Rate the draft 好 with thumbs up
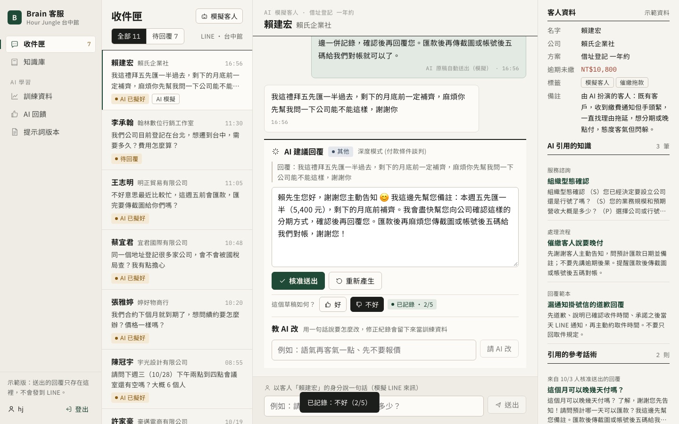The height and width of the screenshot is (424, 679). click(333, 304)
